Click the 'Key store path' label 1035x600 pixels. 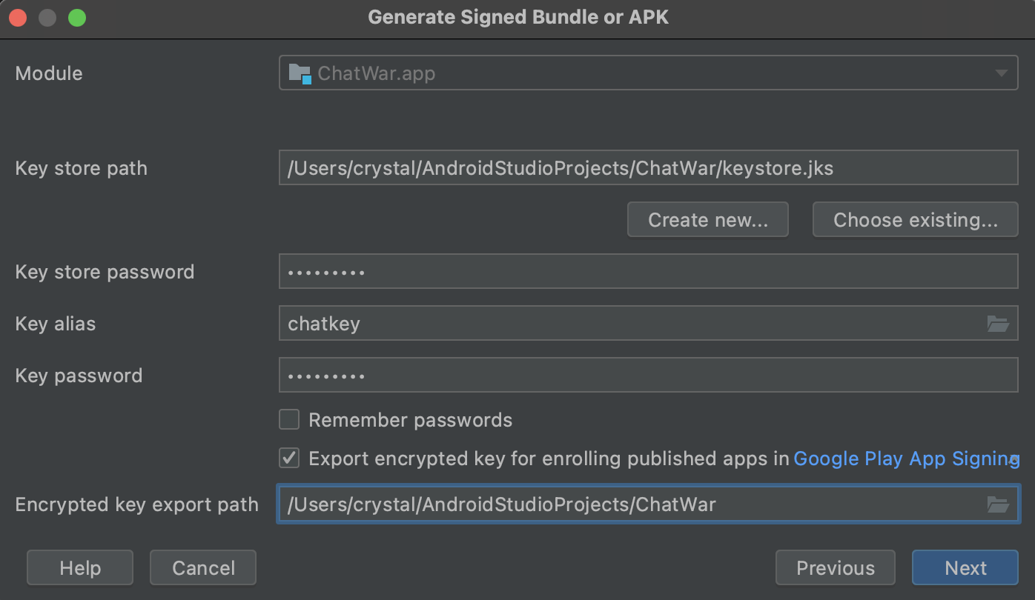[82, 168]
